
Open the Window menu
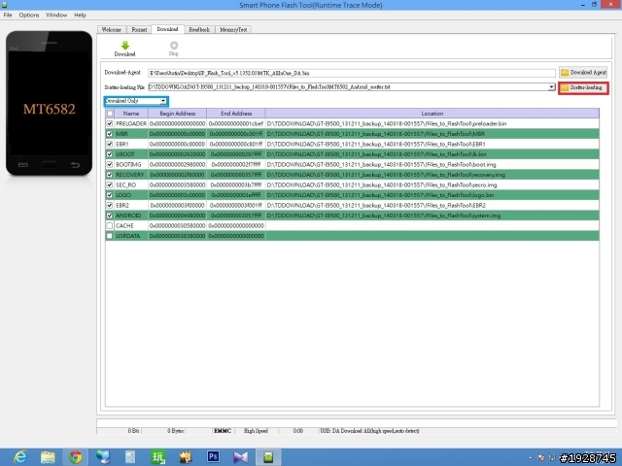56,16
